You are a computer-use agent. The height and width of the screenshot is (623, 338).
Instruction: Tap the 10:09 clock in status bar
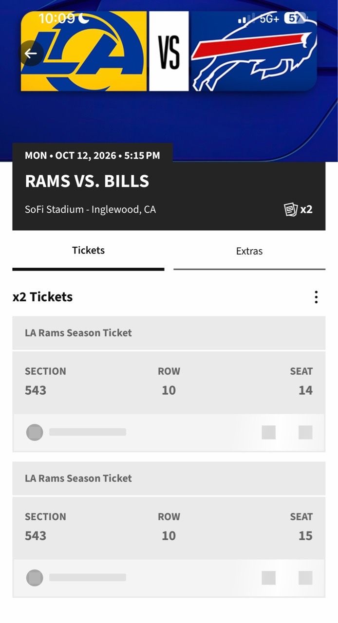point(57,18)
